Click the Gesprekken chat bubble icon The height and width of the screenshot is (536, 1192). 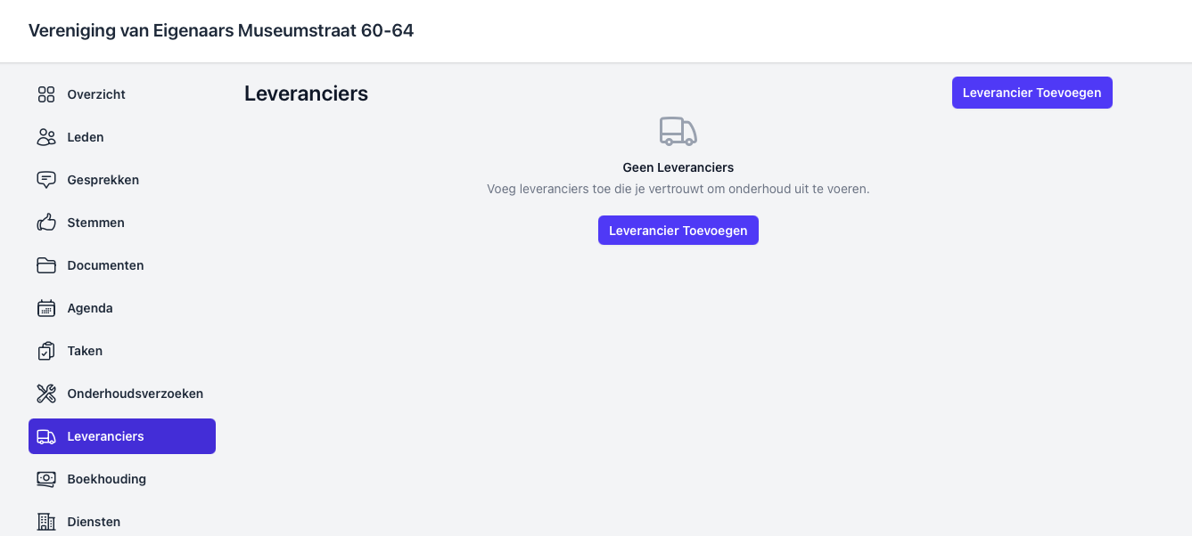46,180
